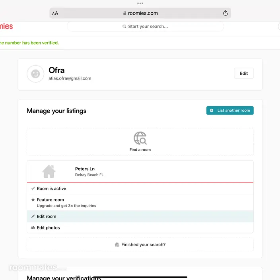Select Edit room
The width and height of the screenshot is (280, 280).
(x=140, y=216)
